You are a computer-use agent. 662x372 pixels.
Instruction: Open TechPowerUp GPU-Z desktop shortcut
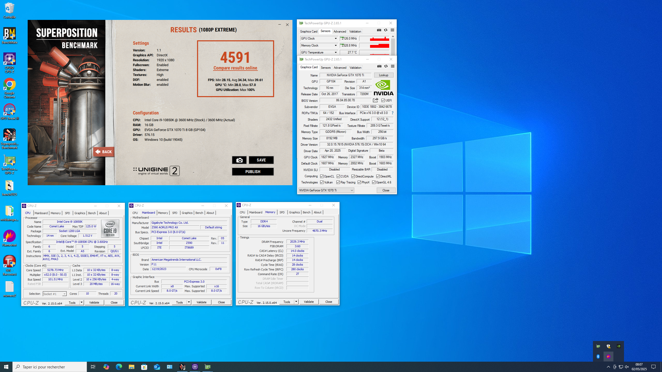pos(10,165)
